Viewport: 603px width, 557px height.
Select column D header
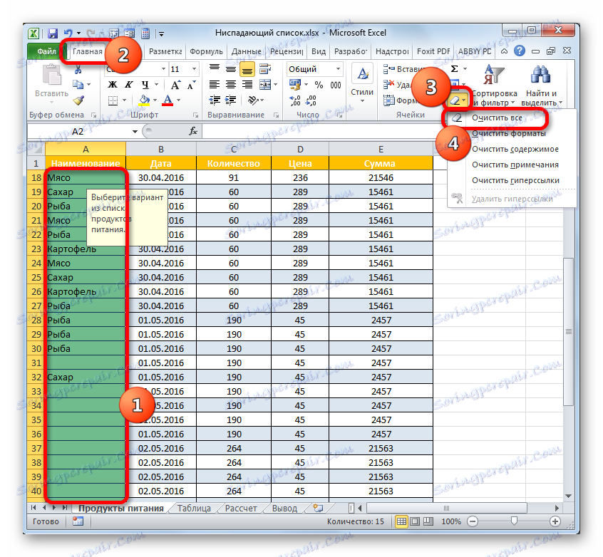coord(300,149)
